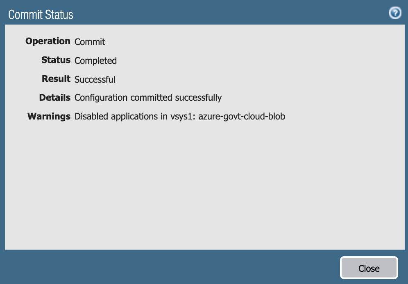Select the azure-govt-cloud-blob warning text
This screenshot has width=408, height=284.
pyautogui.click(x=242, y=116)
